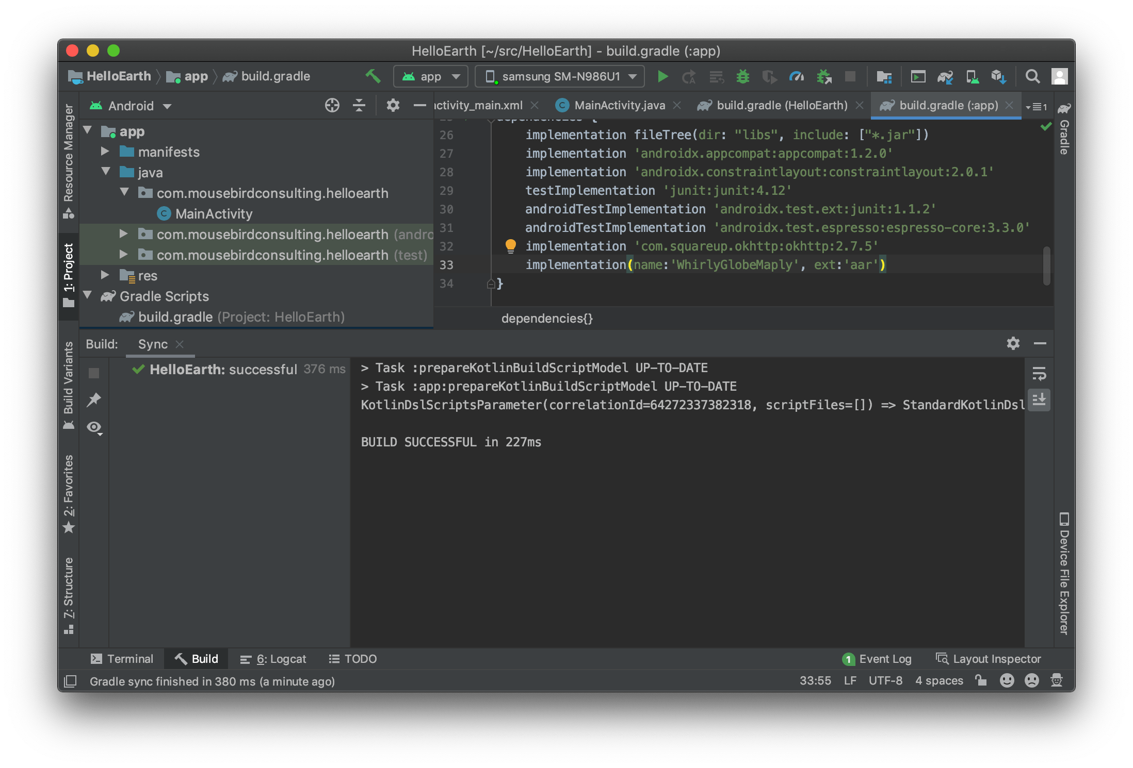1133x768 pixels.
Task: Open the Layout Inspector
Action: coord(989,659)
